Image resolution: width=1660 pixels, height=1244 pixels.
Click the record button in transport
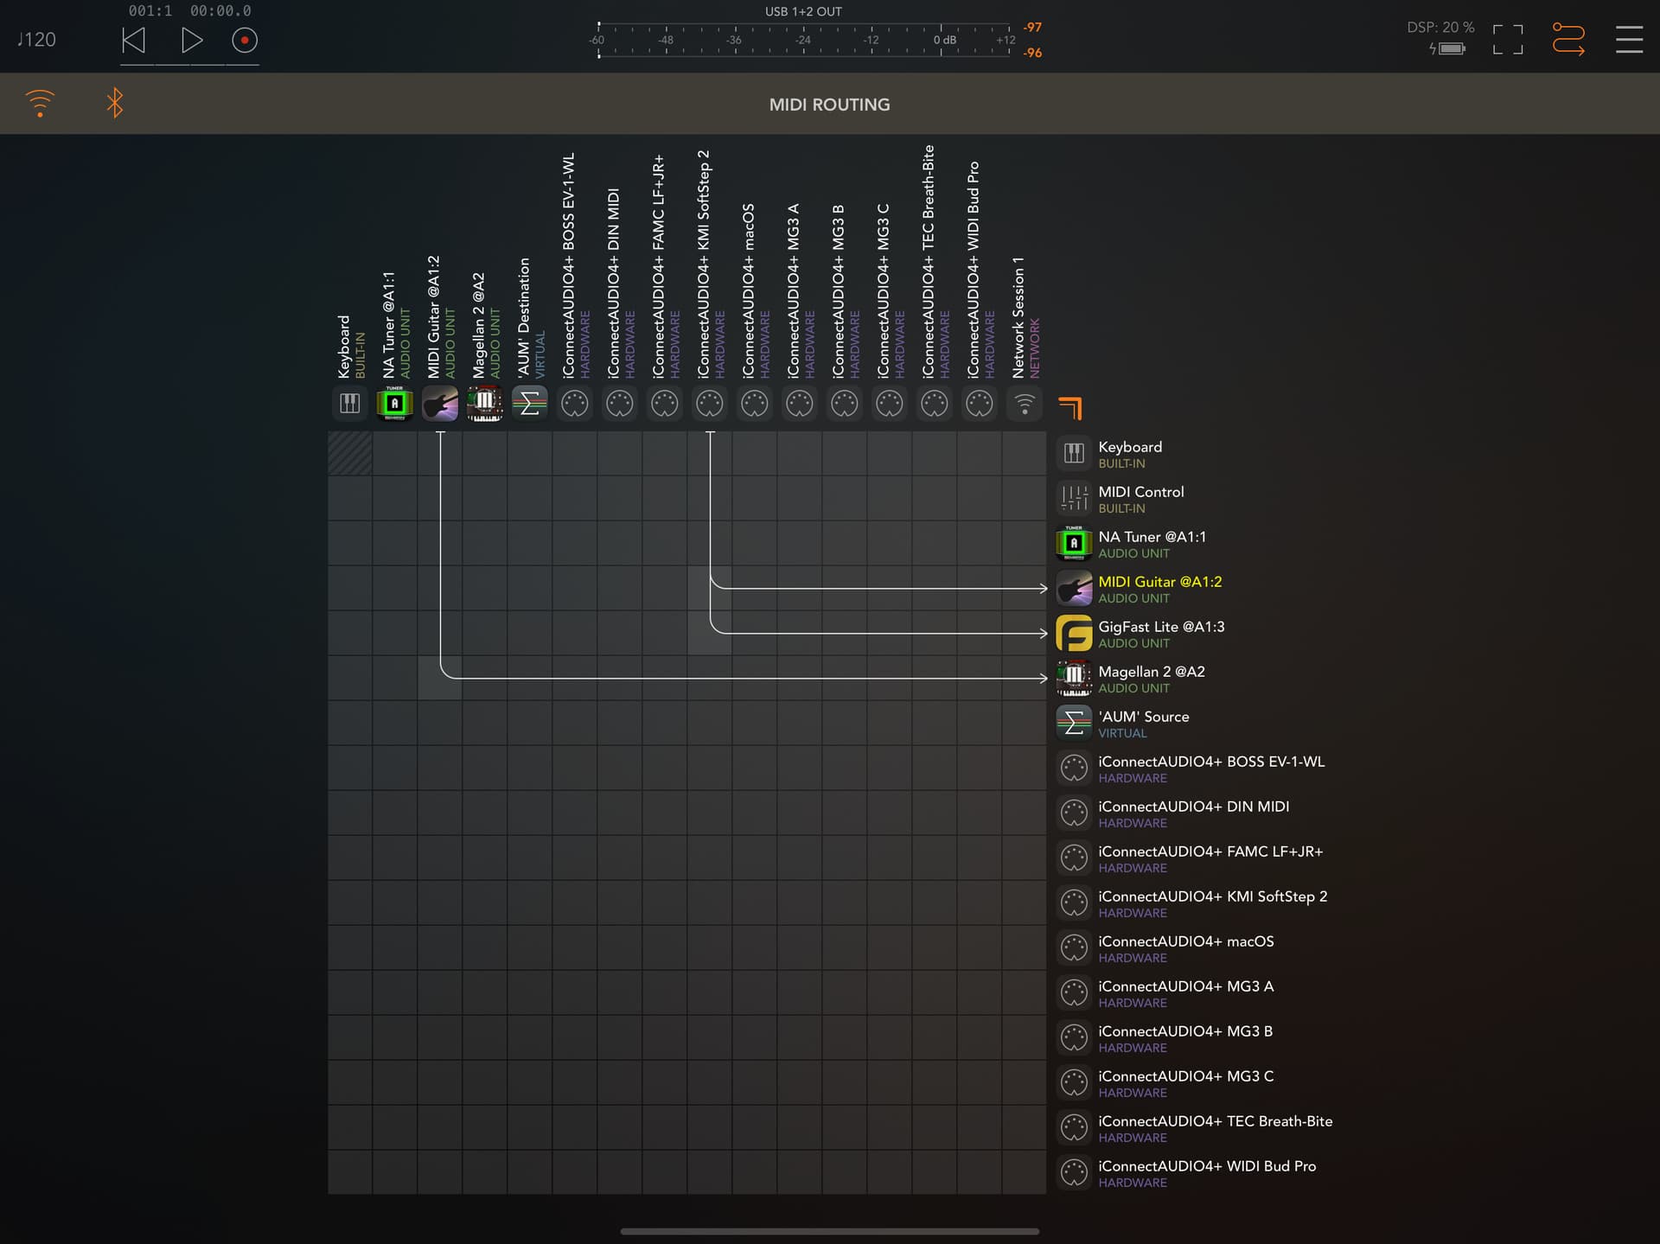245,40
